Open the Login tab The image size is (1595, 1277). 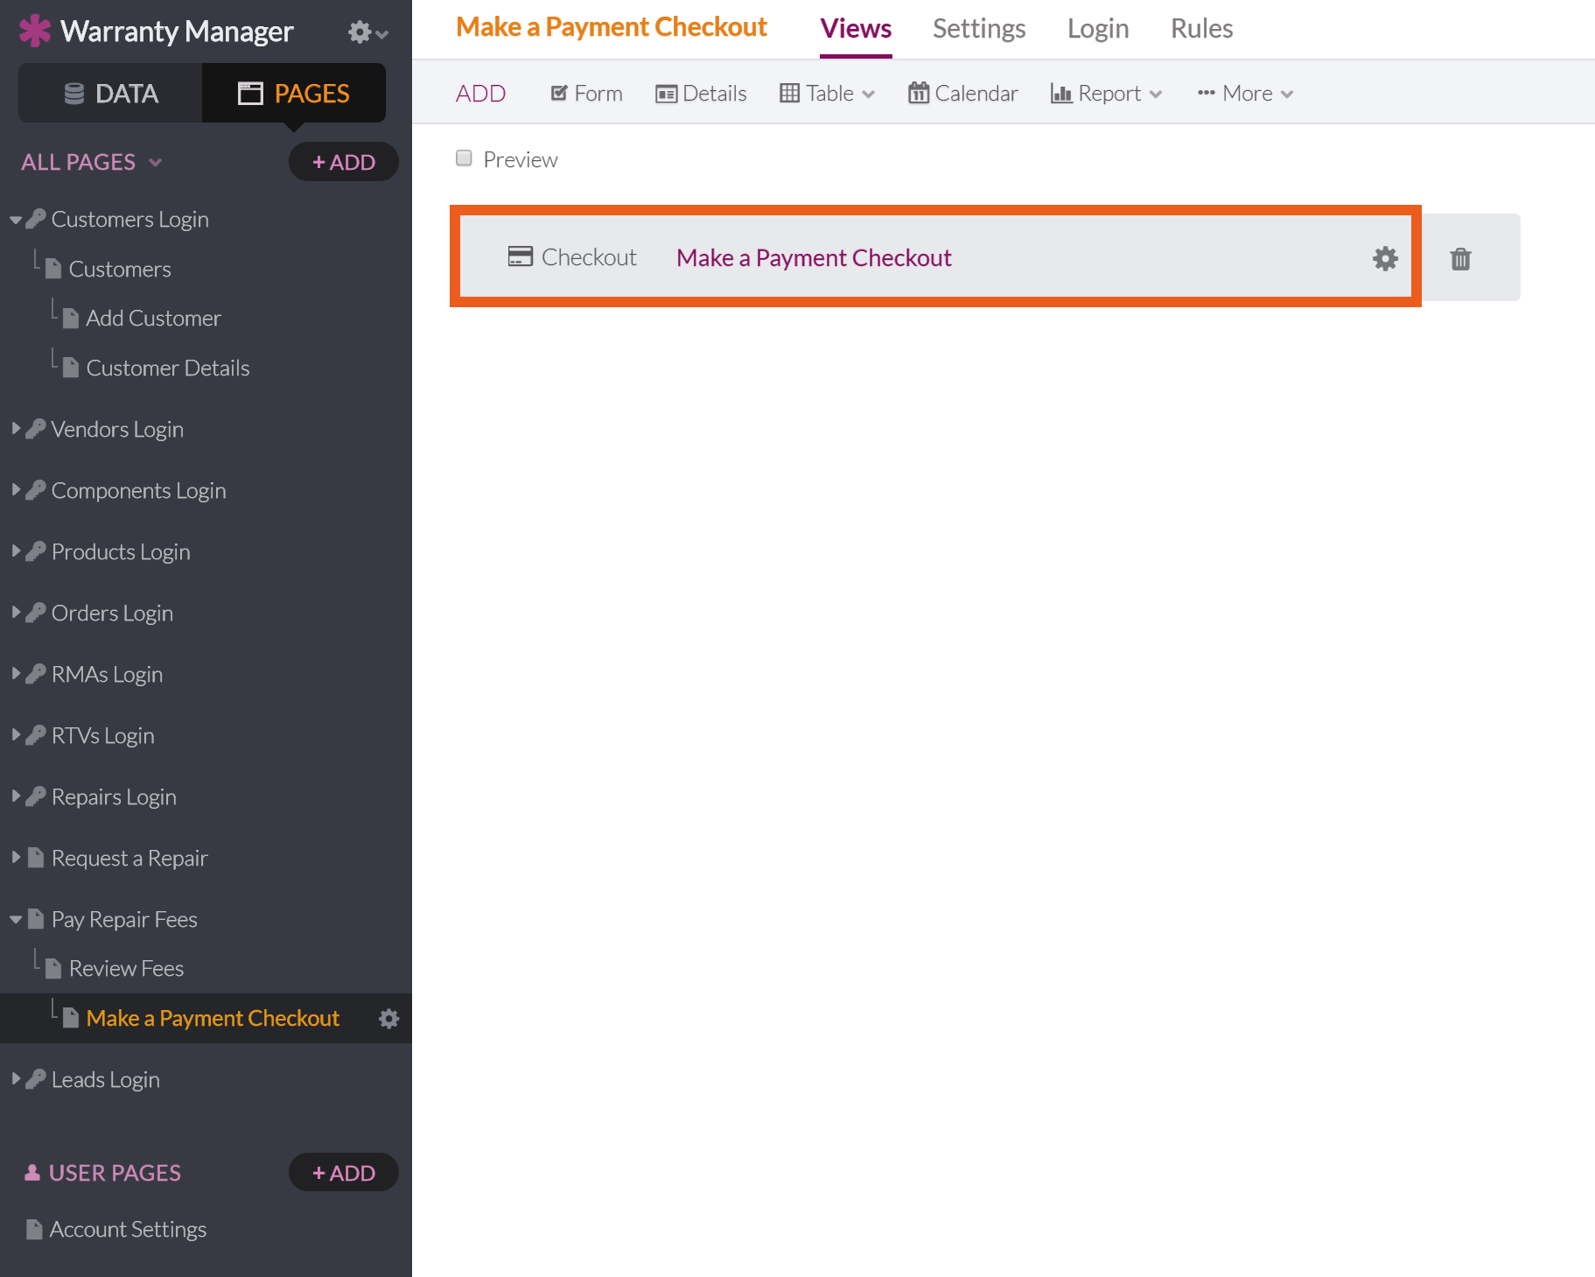[1098, 29]
